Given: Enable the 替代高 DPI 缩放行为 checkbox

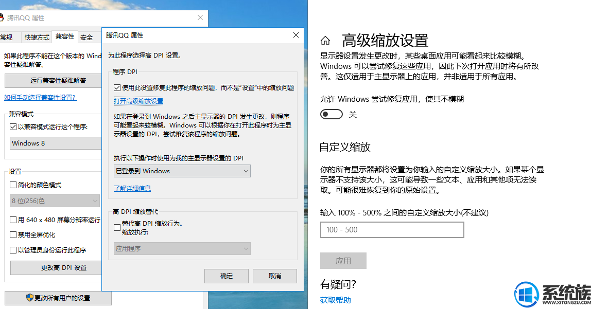Looking at the screenshot, I should click(x=117, y=227).
